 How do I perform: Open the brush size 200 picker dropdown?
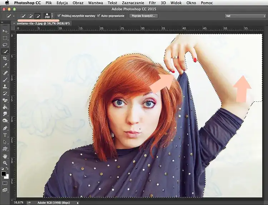[x=53, y=16]
